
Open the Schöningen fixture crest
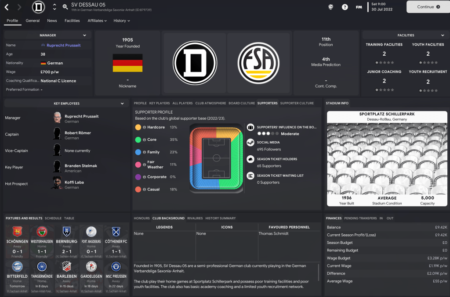[x=18, y=232]
